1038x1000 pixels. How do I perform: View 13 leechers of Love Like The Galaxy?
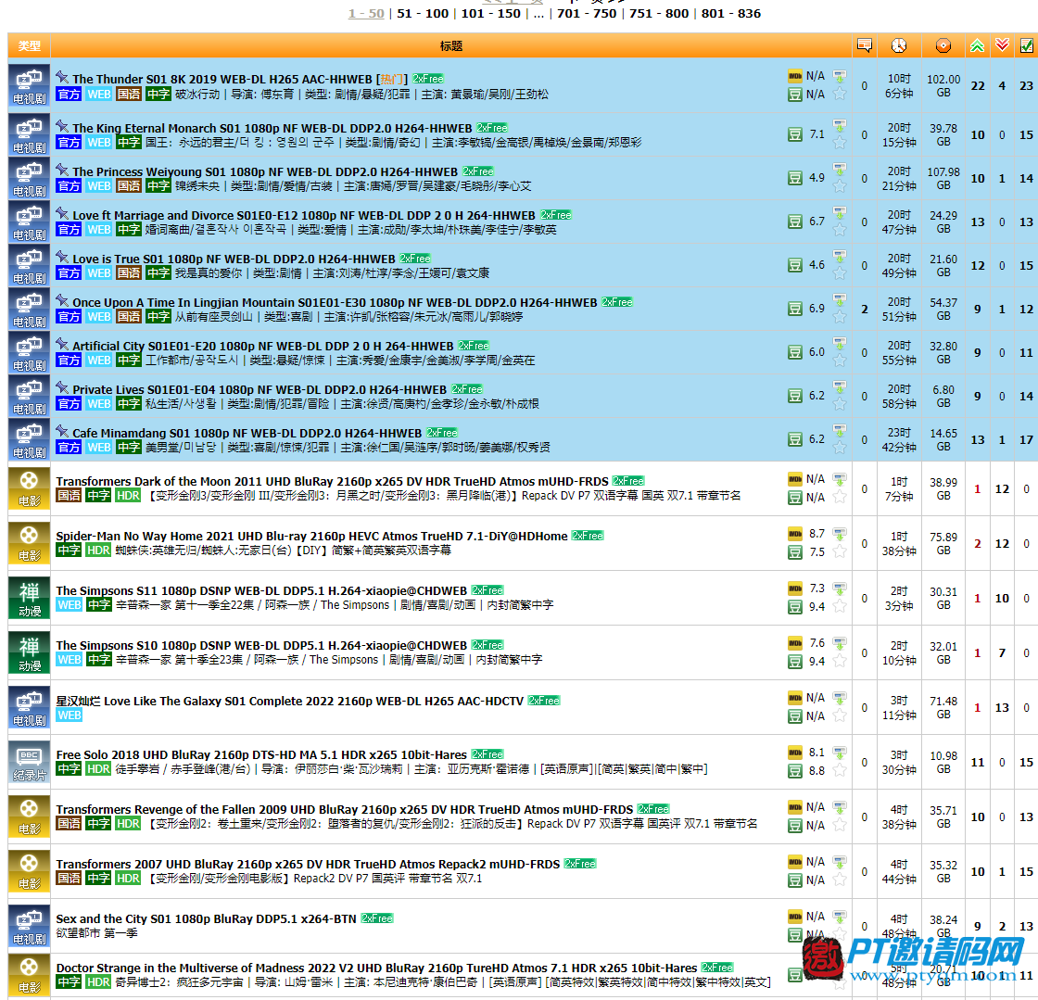(x=1002, y=708)
